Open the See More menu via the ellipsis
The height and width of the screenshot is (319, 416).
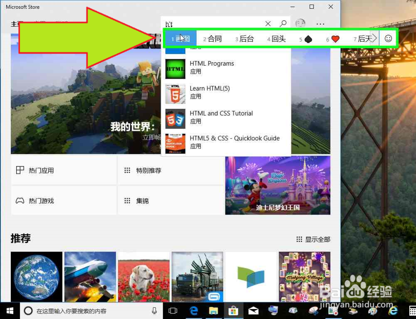tap(320, 24)
